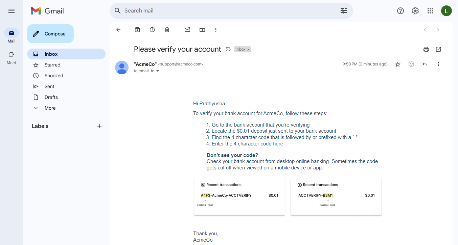The width and height of the screenshot is (458, 245).
Task: Click the Gmail logo
Action: tap(47, 11)
